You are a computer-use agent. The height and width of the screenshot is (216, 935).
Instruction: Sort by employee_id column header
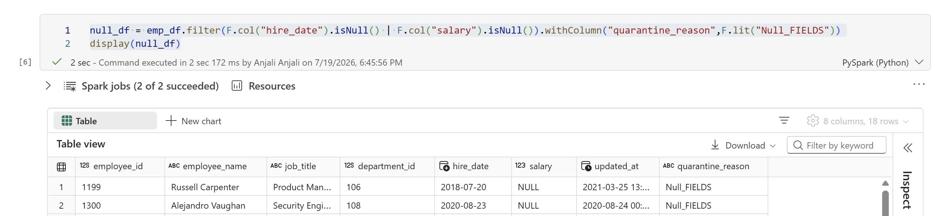pyautogui.click(x=120, y=166)
